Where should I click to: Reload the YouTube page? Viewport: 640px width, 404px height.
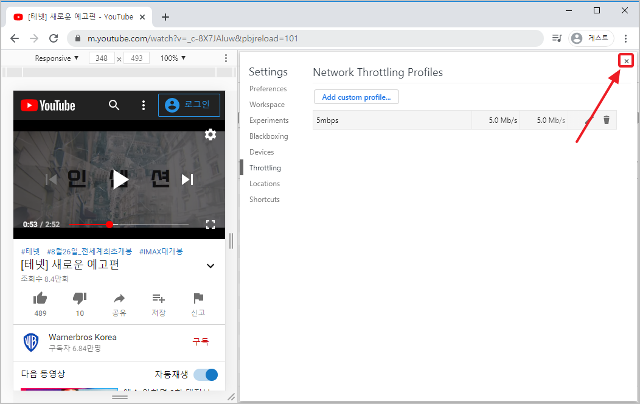(54, 38)
